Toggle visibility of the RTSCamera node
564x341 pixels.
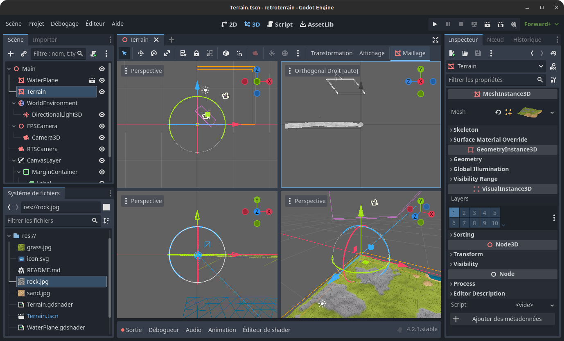coord(102,149)
